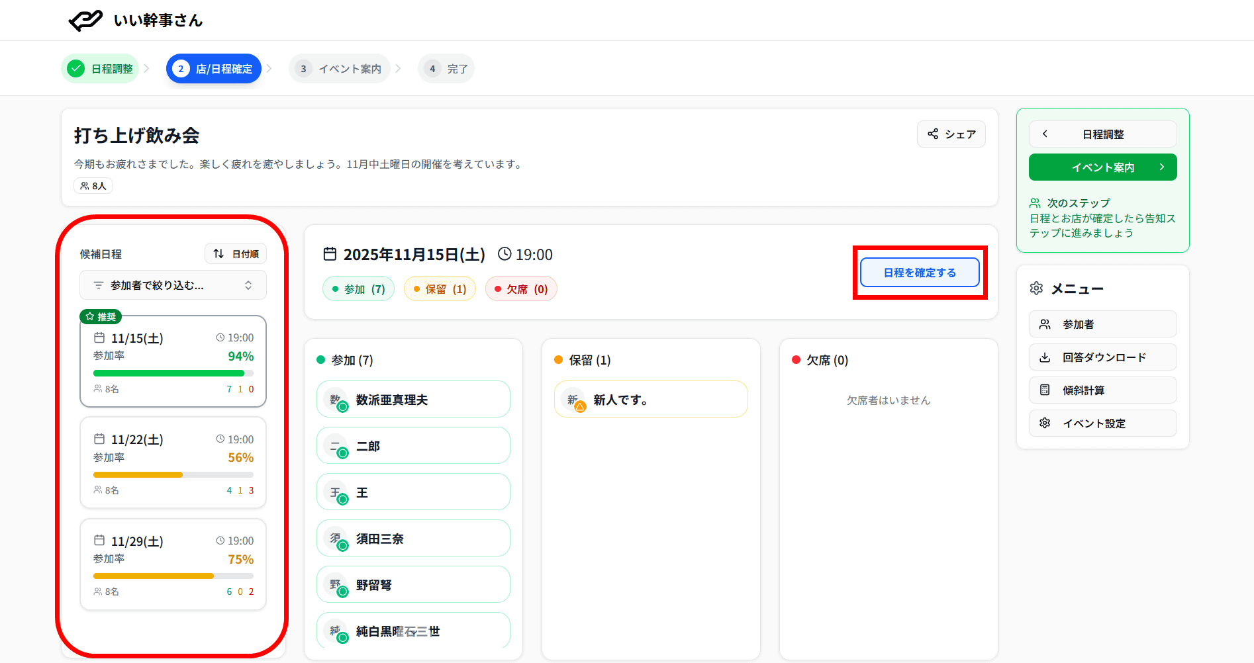
Task: Click the イベント設定 gear icon
Action: [1045, 423]
